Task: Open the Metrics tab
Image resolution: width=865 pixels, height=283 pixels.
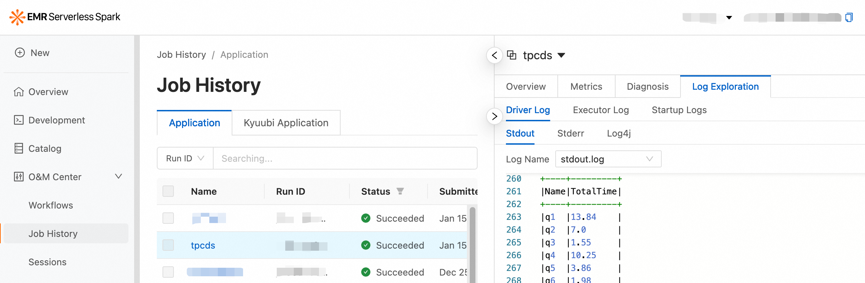Action: click(x=586, y=87)
